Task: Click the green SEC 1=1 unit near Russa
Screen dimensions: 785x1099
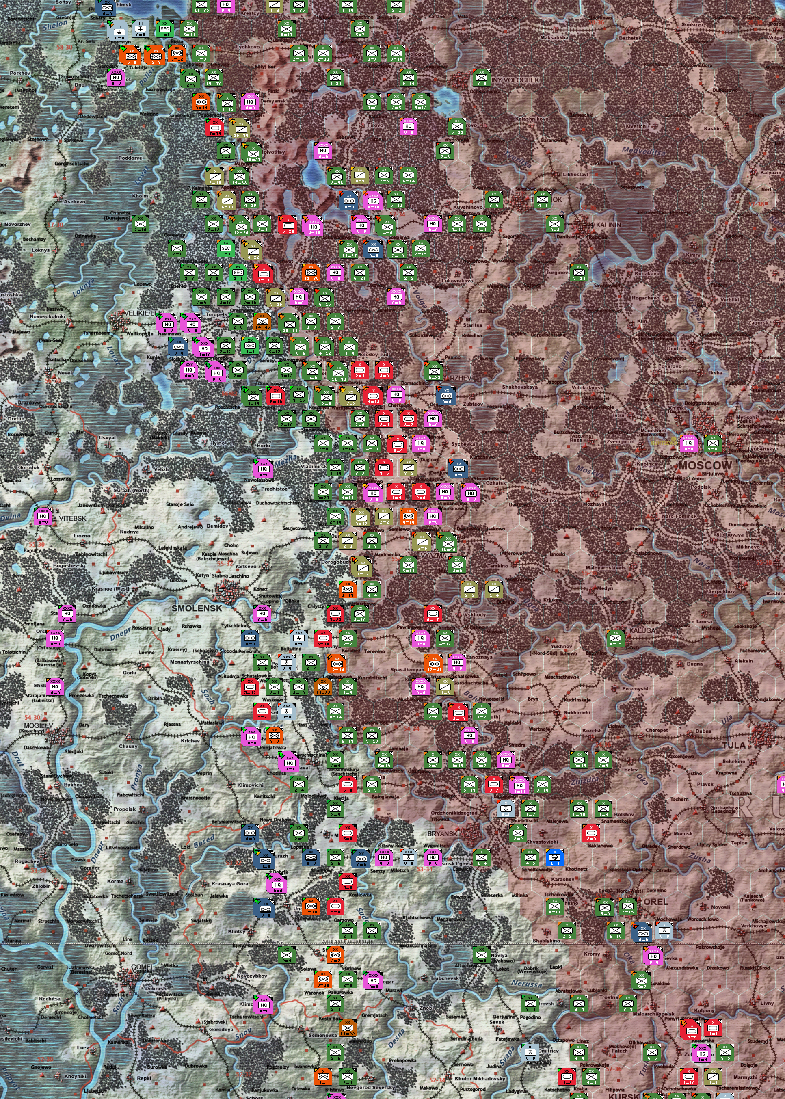Action: pos(165,28)
